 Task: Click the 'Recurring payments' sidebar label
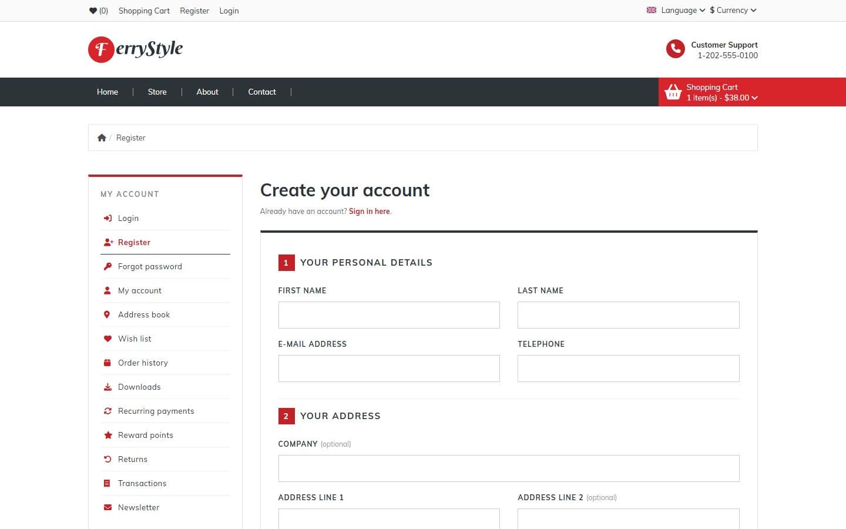click(156, 411)
